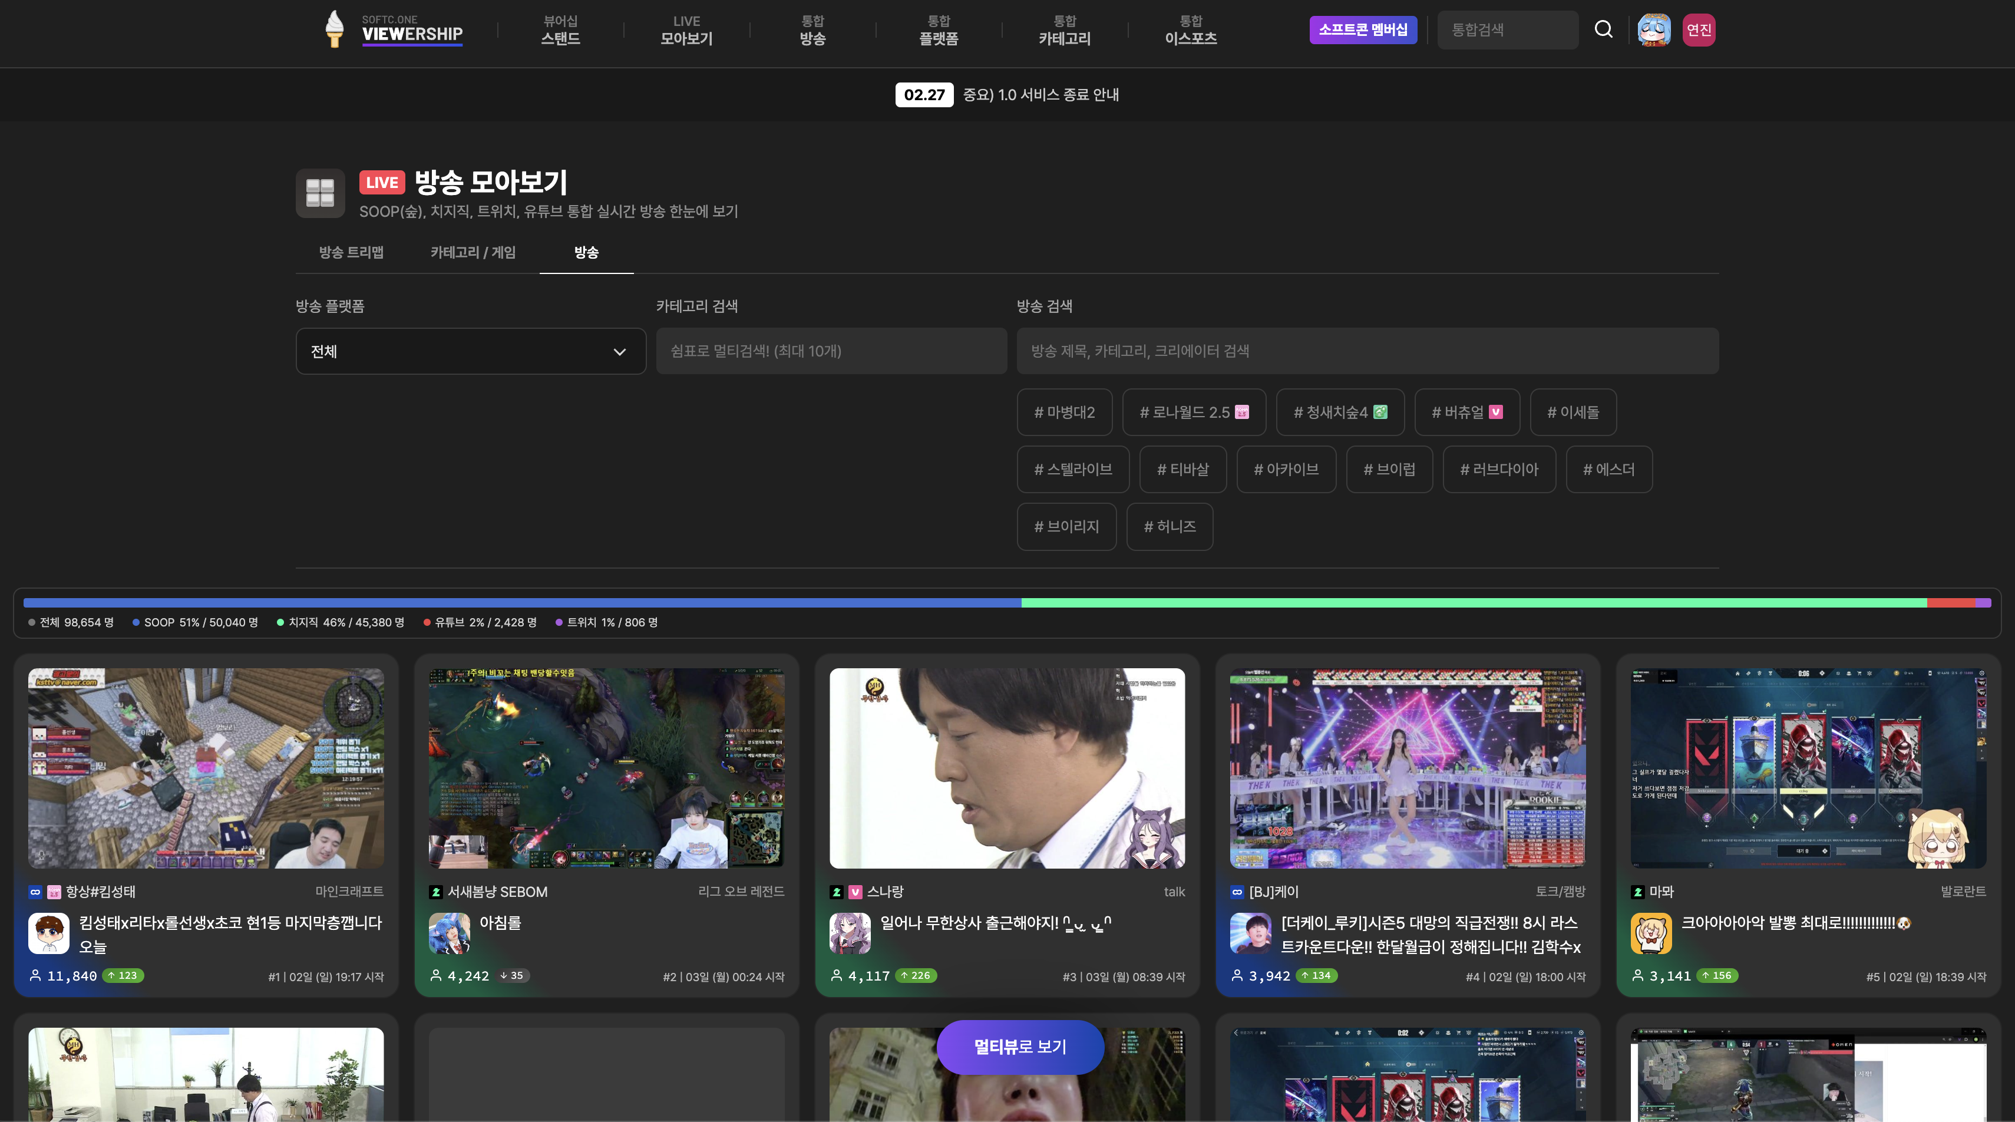Viewport: 2015px width, 1122px height.
Task: Open the 방송 플랫폼 전체 dropdown
Action: tap(470, 351)
